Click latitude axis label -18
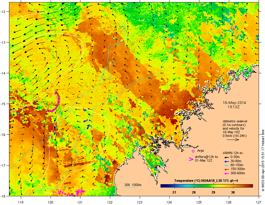Viewport: 265px width, 205px height. pyautogui.click(x=3, y=196)
